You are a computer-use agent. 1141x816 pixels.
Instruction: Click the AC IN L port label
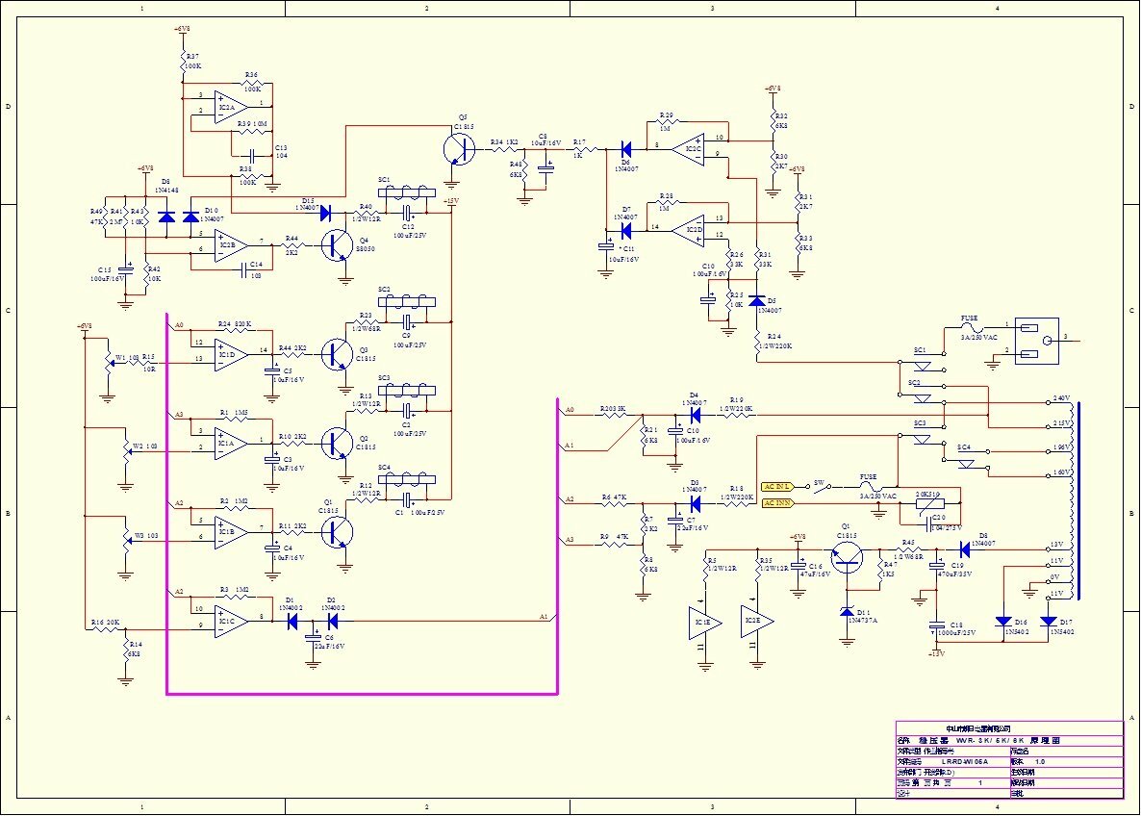pos(777,486)
